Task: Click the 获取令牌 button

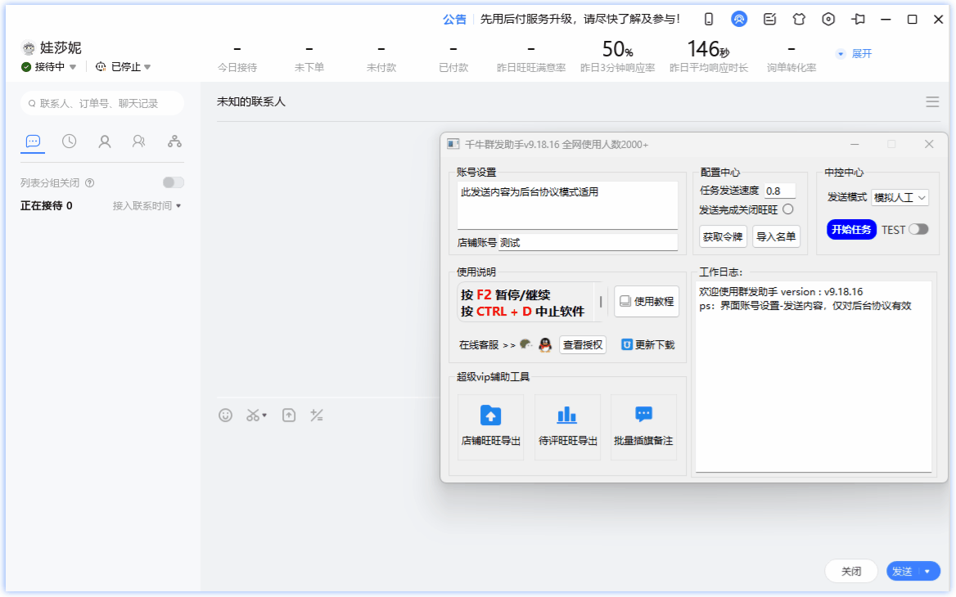Action: click(724, 237)
